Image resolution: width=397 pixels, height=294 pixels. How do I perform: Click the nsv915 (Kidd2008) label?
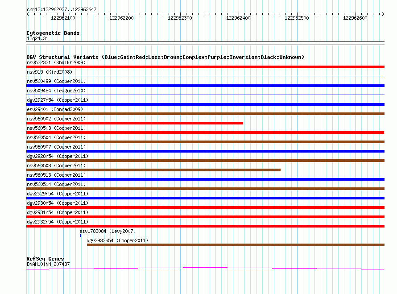pos(50,72)
